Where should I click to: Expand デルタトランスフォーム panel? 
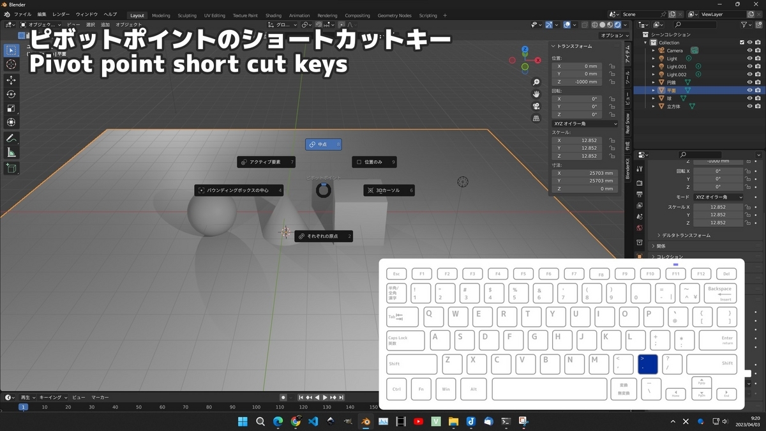pyautogui.click(x=686, y=236)
